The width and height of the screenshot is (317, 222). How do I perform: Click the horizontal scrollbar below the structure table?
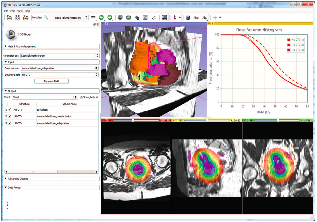pyautogui.click(x=33, y=172)
